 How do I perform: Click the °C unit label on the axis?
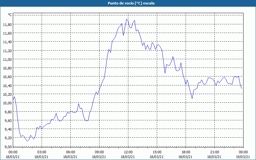10,15
